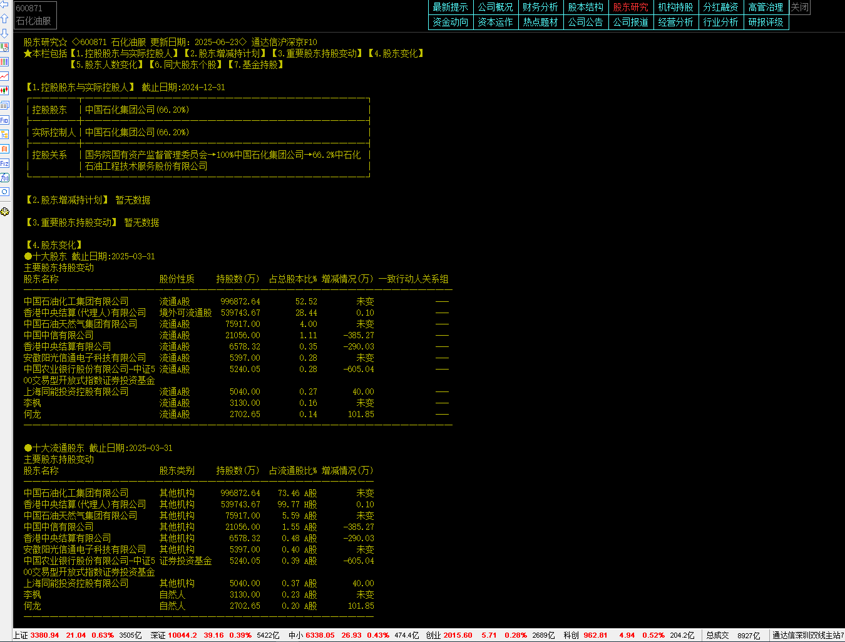This screenshot has width=845, height=642.
Task: Switch to the 研报评级 tab
Action: pos(766,23)
